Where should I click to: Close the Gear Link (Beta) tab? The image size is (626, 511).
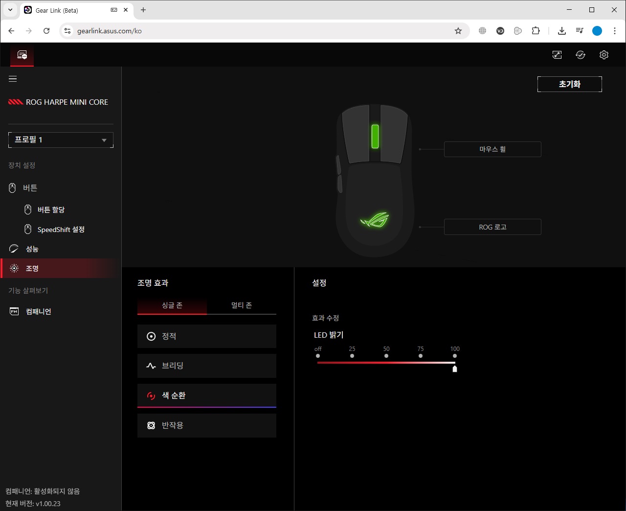[x=126, y=10]
